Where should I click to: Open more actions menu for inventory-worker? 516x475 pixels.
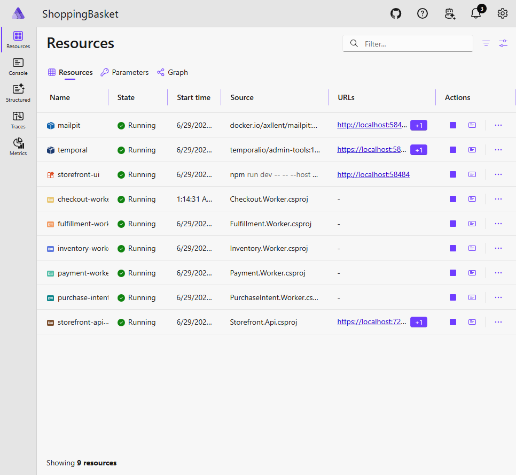498,248
